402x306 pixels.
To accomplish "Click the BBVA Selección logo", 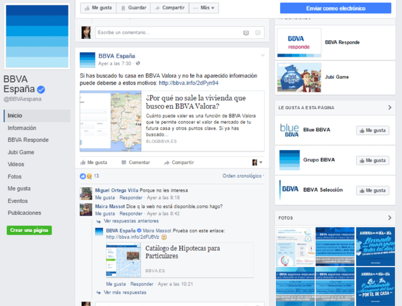I will tap(290, 190).
